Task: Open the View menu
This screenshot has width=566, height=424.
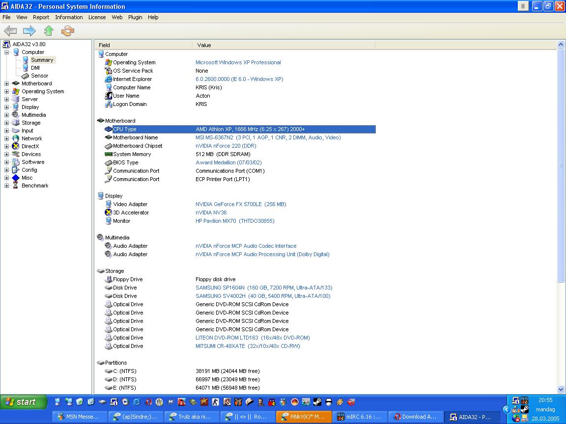Action: pos(22,17)
